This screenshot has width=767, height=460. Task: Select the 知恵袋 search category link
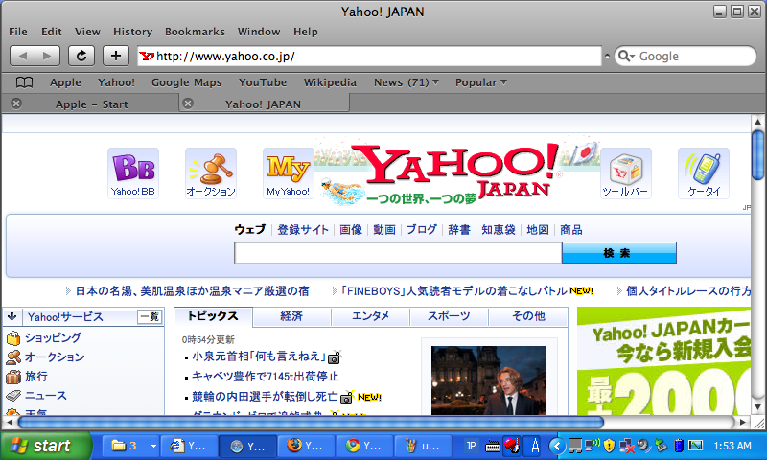click(498, 230)
